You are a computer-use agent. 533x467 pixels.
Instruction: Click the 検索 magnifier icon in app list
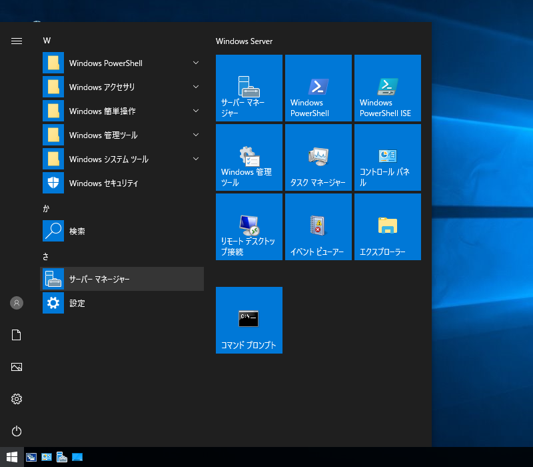pos(53,231)
